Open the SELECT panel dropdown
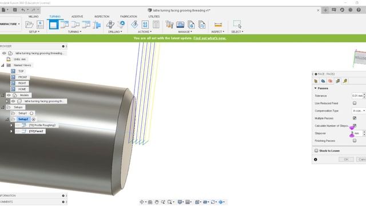The height and width of the screenshot is (206, 366). (237, 31)
